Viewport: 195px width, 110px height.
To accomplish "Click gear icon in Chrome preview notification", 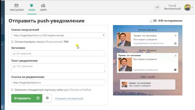I will click(x=175, y=43).
